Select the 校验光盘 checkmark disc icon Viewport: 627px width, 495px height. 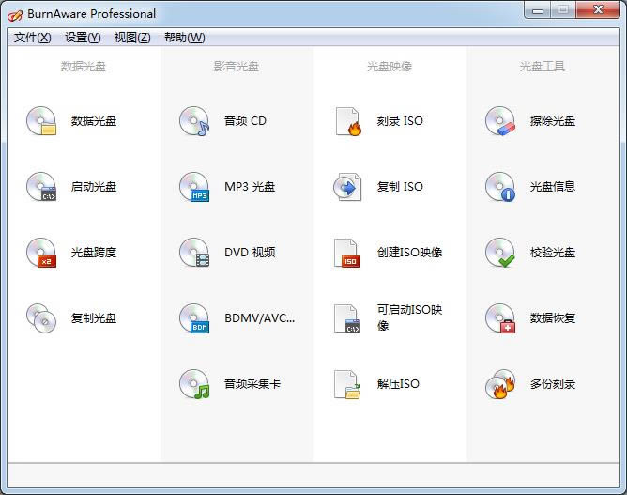click(x=500, y=253)
